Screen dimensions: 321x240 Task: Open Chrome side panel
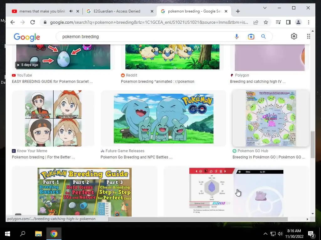coord(288,22)
